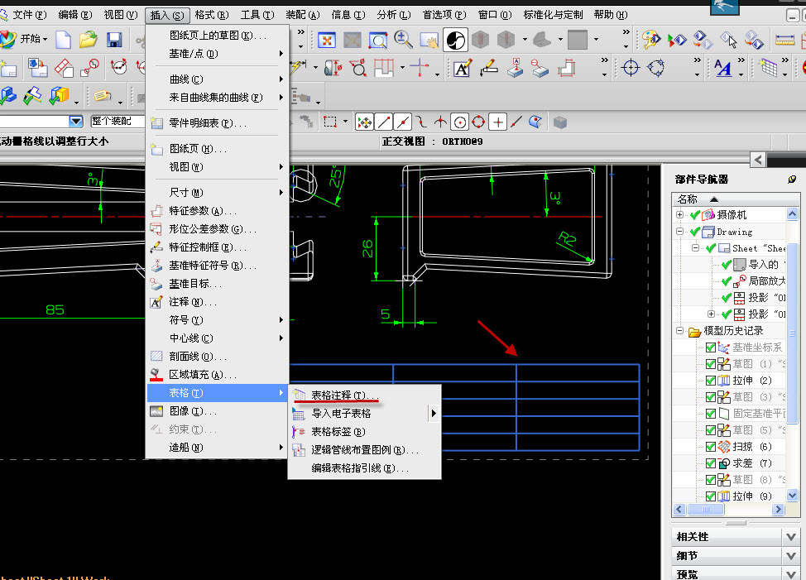Toggle checkbox for 草图 (1)
The width and height of the screenshot is (806, 580).
click(x=711, y=364)
